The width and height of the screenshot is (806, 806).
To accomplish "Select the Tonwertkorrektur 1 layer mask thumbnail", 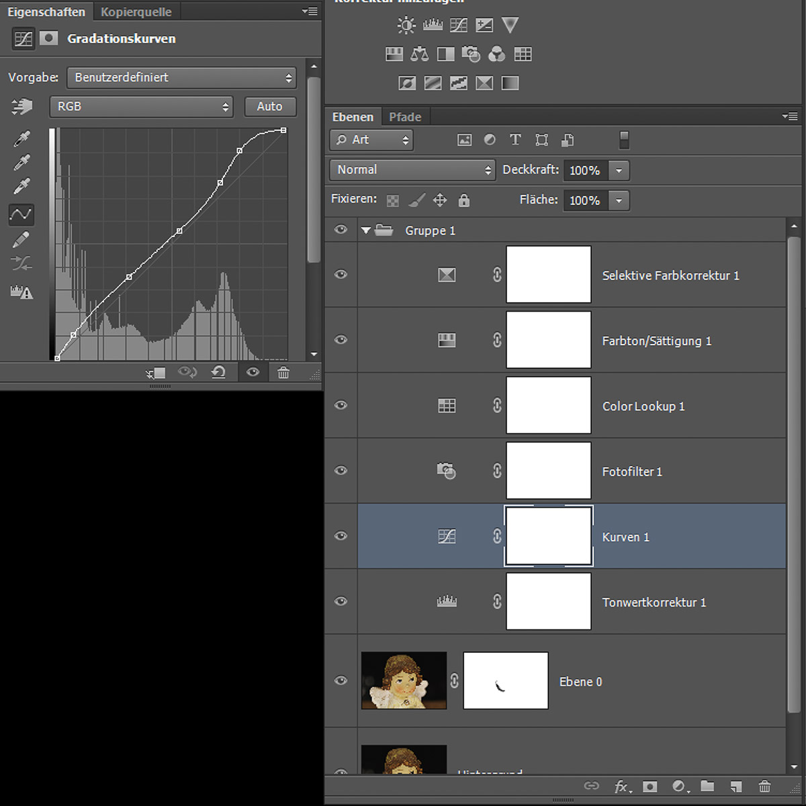I will pos(548,601).
